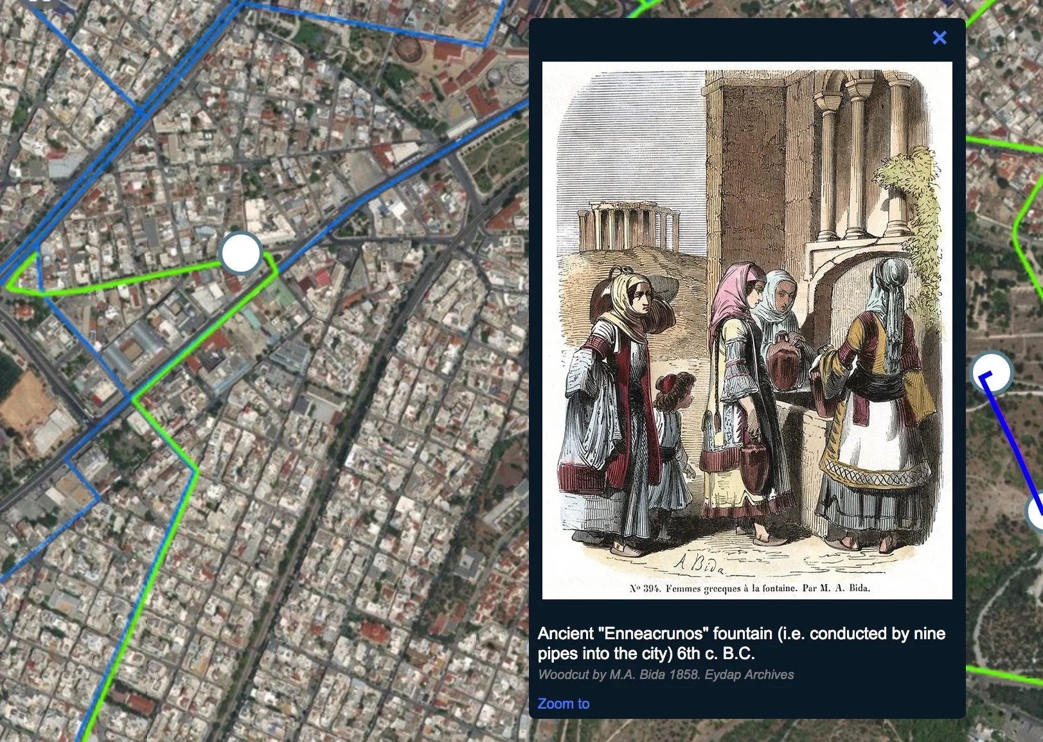This screenshot has height=742, width=1043.
Task: Close the Enneacrunos fountain popup
Action: click(x=940, y=38)
